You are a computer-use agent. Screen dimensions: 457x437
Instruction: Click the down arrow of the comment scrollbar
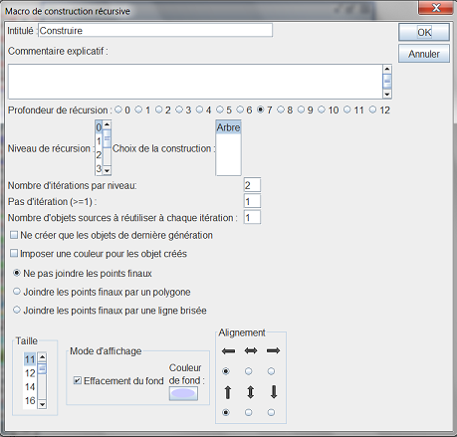[x=387, y=95]
